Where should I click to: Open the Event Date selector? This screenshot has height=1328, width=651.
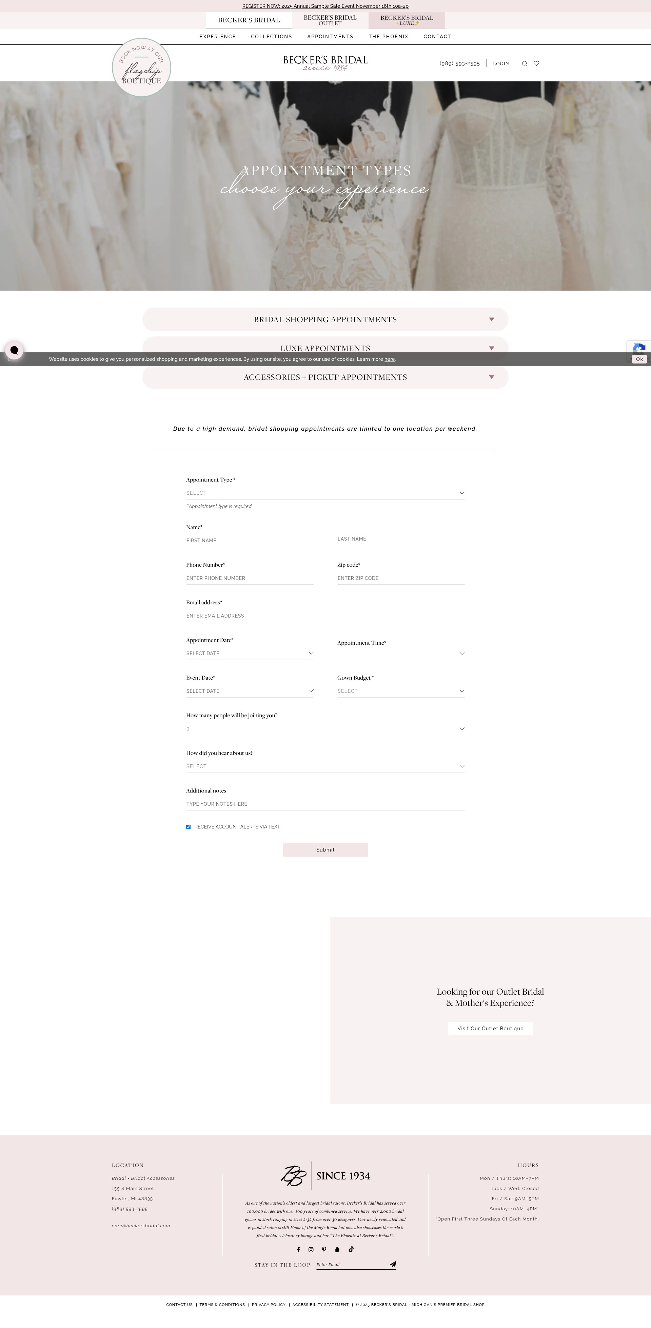pos(250,691)
